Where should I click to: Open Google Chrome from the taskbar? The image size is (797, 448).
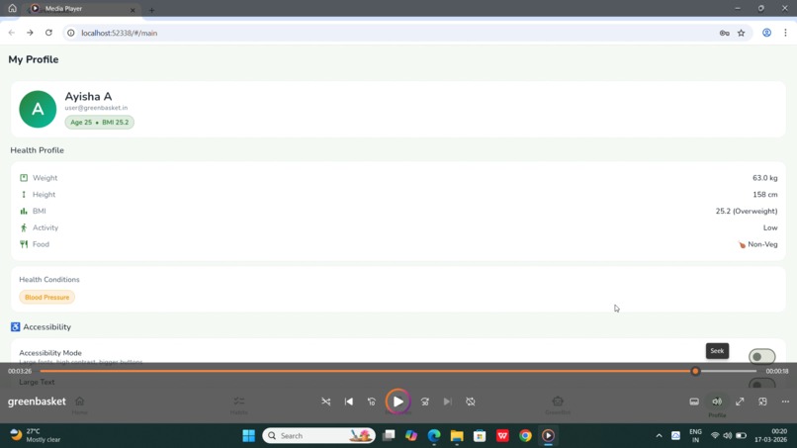pyautogui.click(x=525, y=436)
